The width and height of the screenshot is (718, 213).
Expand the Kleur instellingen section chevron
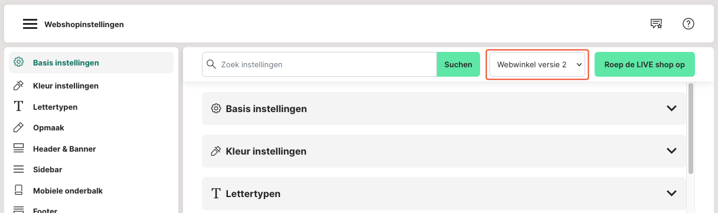click(671, 151)
